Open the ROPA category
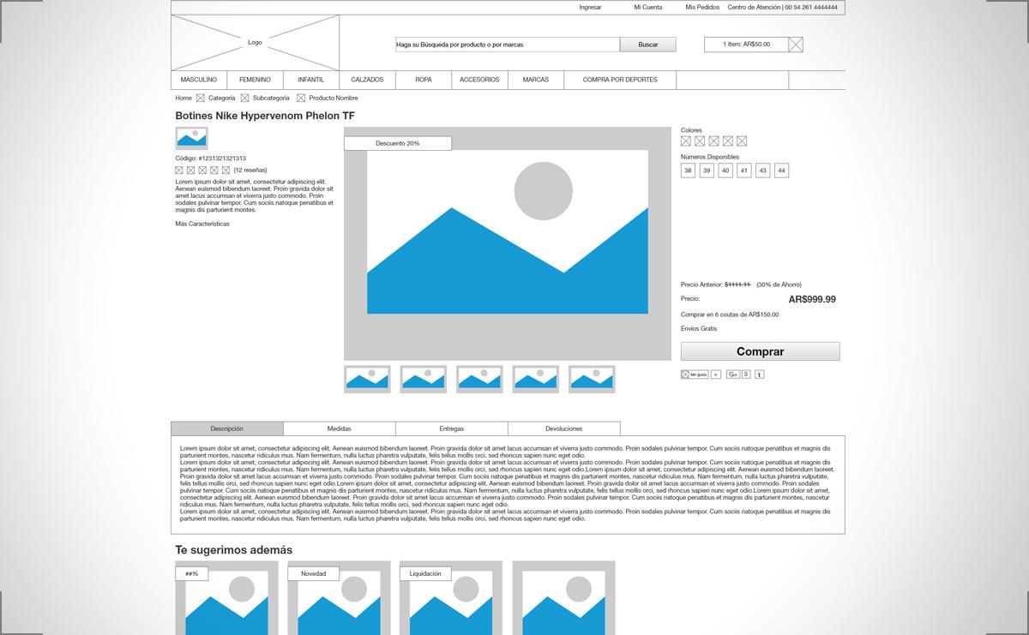Image resolution: width=1029 pixels, height=635 pixels. (x=424, y=80)
